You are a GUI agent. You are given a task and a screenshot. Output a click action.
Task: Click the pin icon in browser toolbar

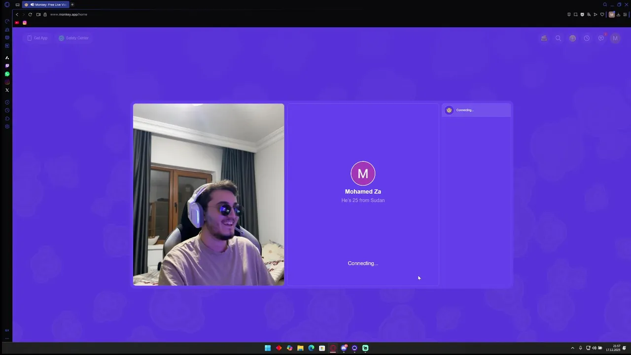569,14
